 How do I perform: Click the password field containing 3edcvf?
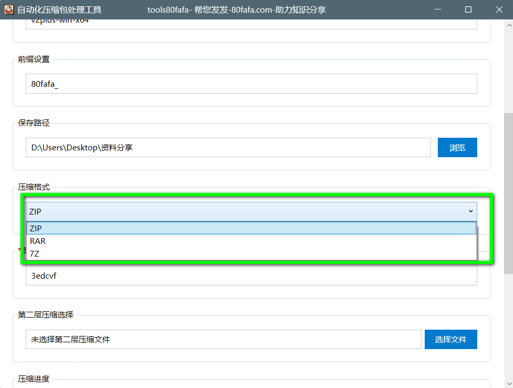pyautogui.click(x=251, y=275)
